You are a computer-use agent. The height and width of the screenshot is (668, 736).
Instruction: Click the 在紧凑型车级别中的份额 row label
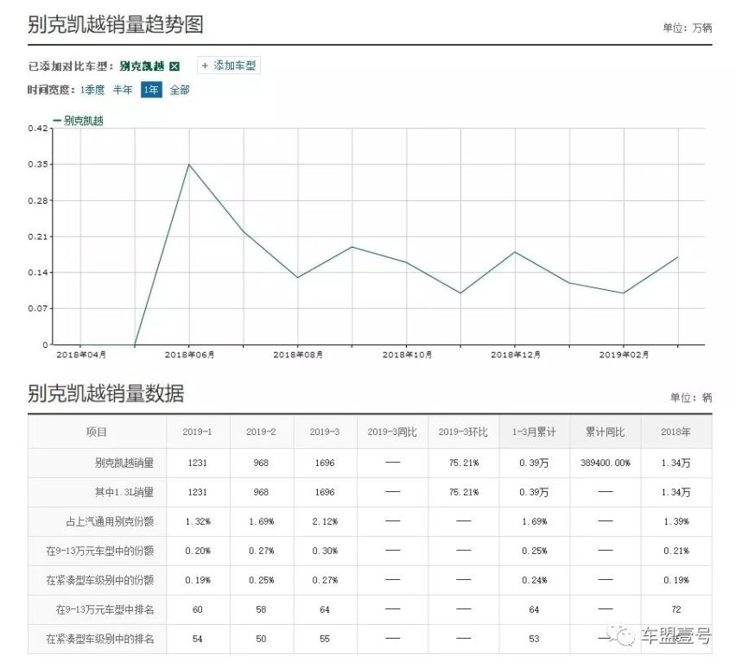100,580
